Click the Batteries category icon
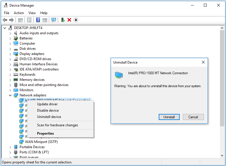 (16, 38)
